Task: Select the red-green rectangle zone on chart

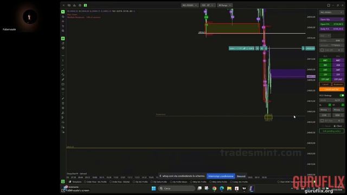Action: click(x=233, y=28)
